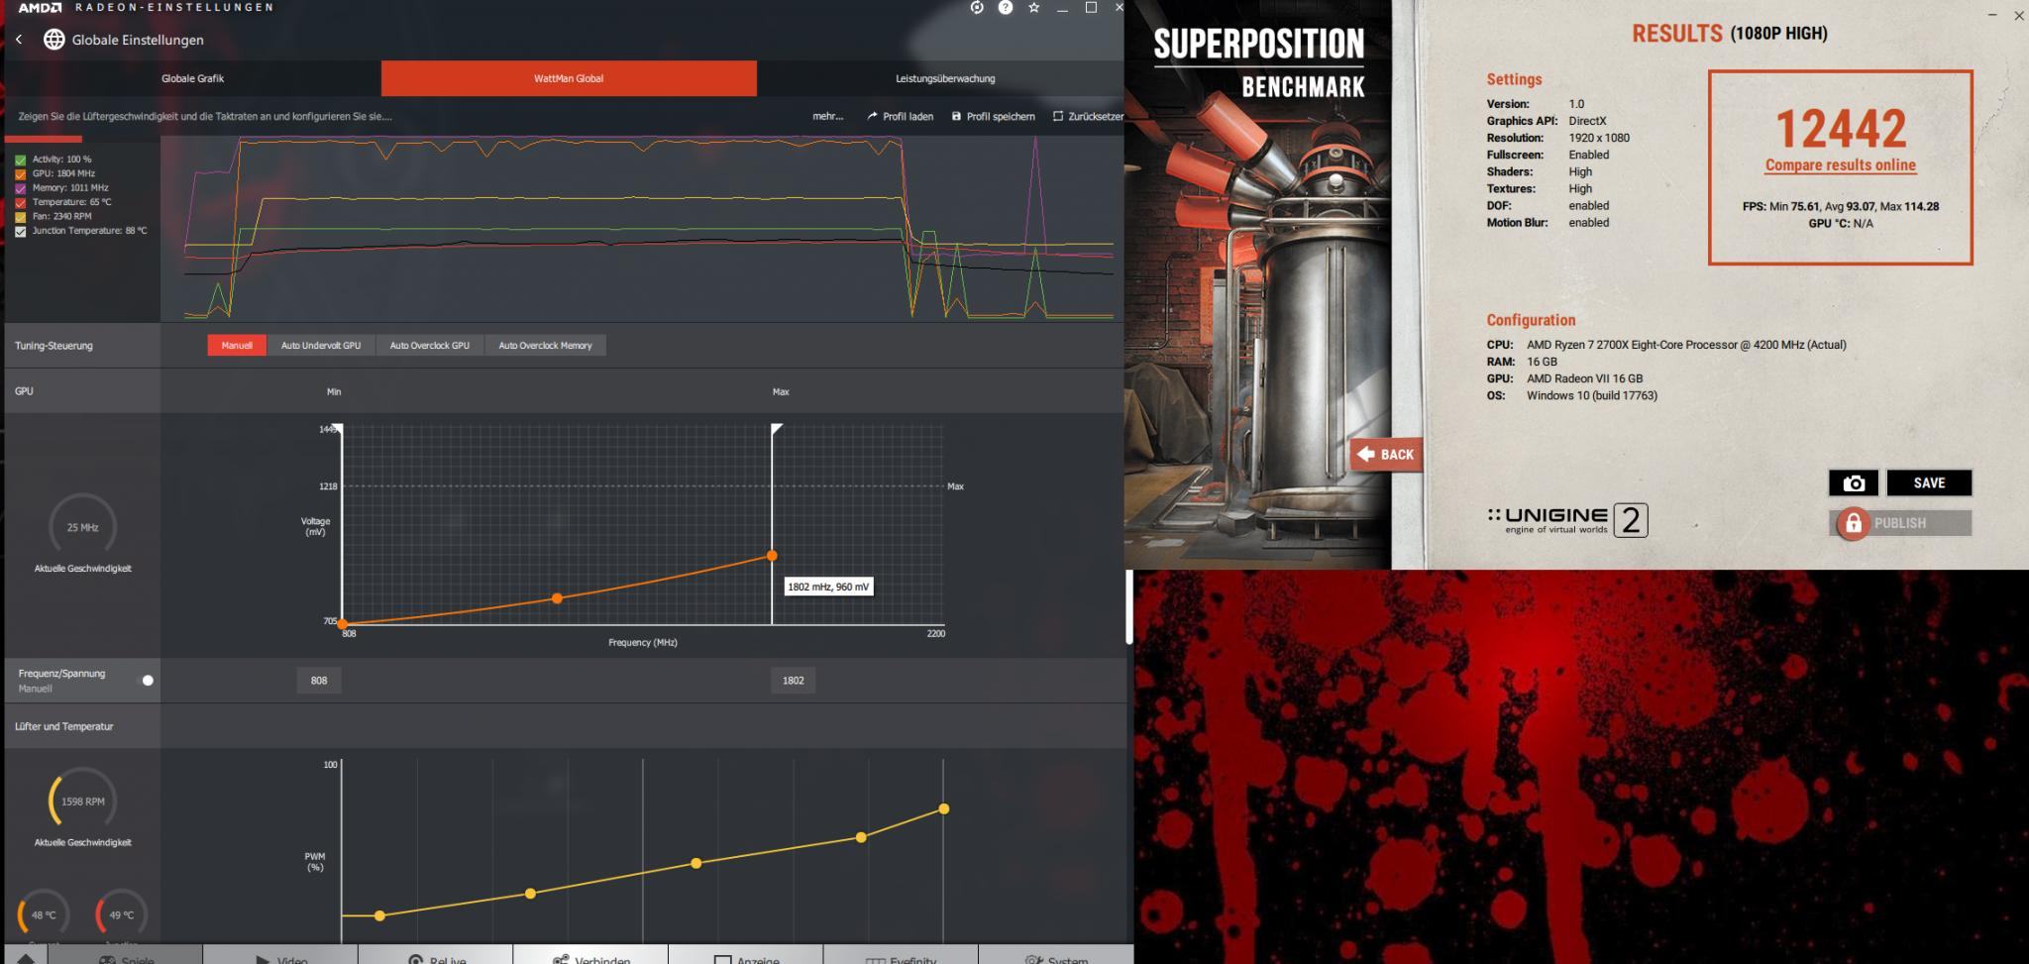This screenshot has width=2029, height=964.
Task: Open the Radeon home icon in bottom bar
Action: [x=26, y=958]
